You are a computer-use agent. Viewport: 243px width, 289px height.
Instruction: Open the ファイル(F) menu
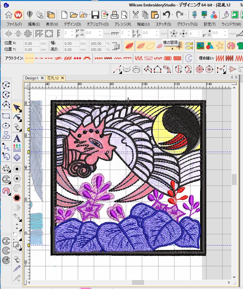(x=14, y=24)
